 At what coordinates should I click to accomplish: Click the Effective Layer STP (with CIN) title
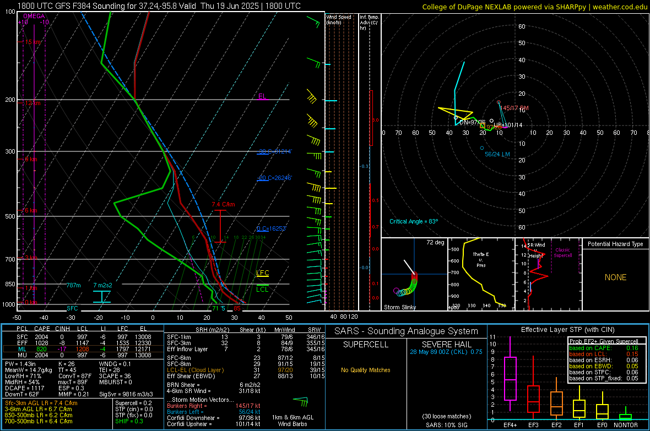point(567,330)
